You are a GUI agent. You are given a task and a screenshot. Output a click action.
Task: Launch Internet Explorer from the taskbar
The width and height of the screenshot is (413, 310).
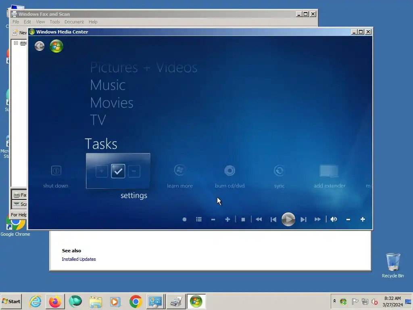click(35, 301)
